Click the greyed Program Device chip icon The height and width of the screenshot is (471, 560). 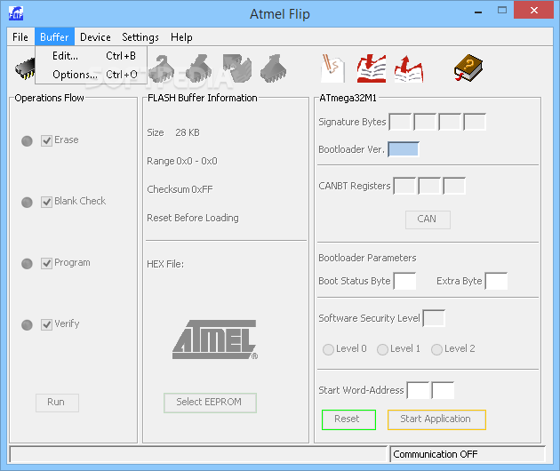[199, 68]
